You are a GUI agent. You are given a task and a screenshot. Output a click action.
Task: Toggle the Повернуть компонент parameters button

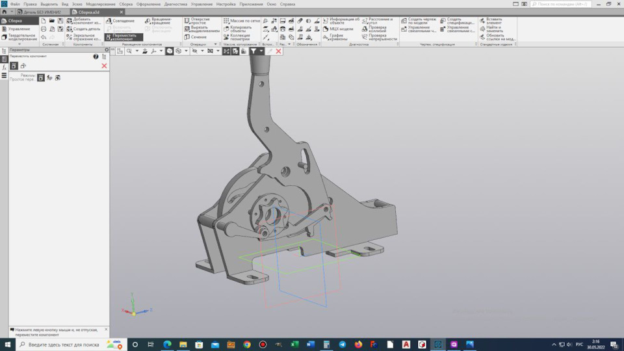tap(23, 66)
